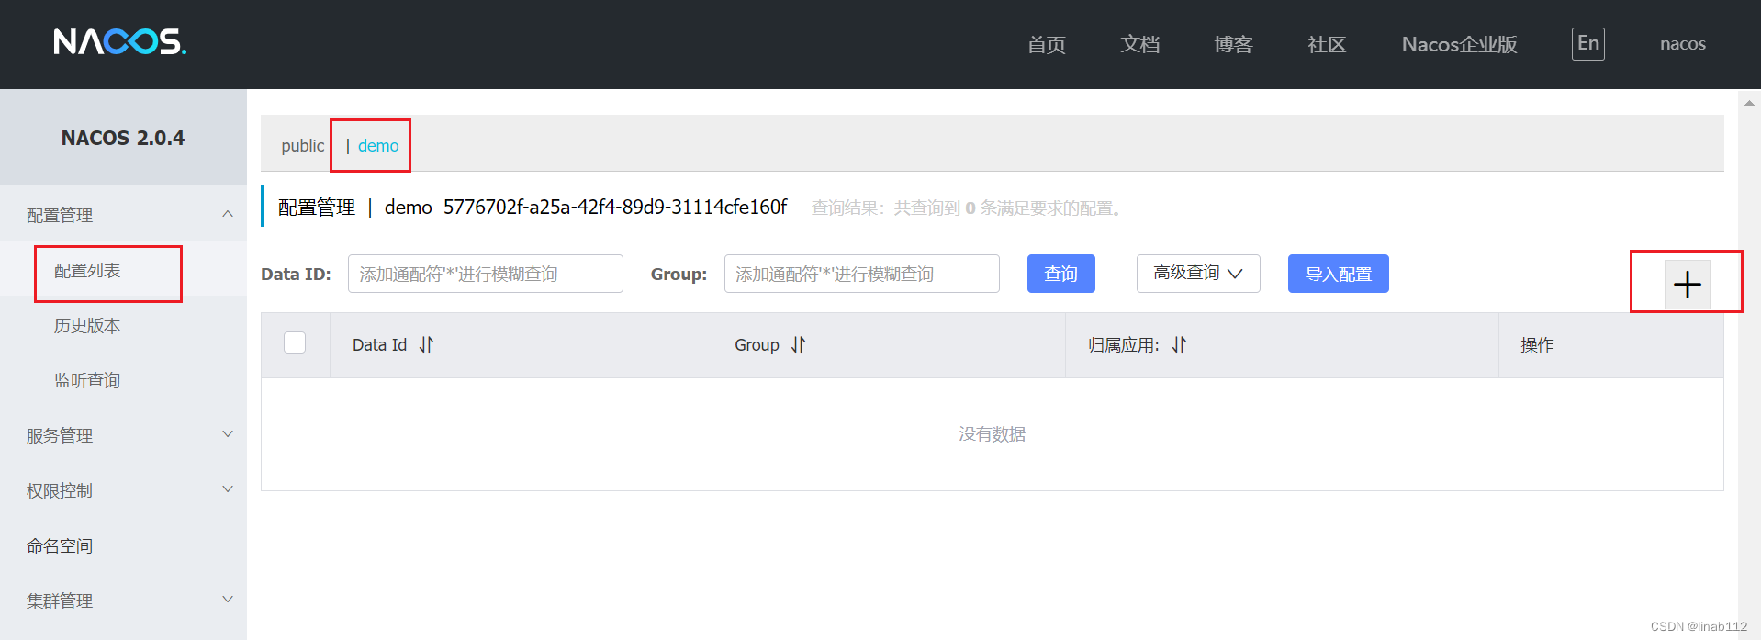Click the 导入配置 button
Image resolution: width=1761 pixels, height=640 pixels.
click(1338, 274)
